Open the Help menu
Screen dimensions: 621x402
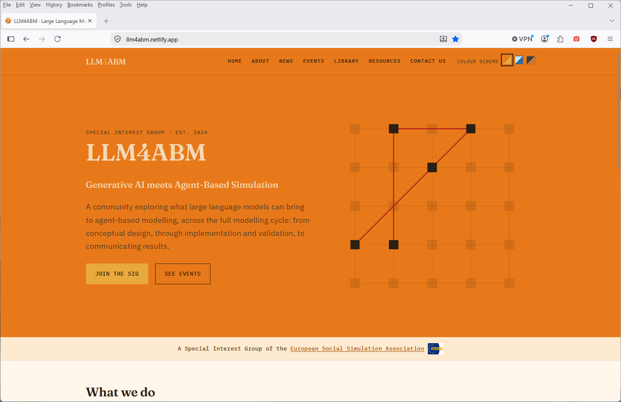142,5
